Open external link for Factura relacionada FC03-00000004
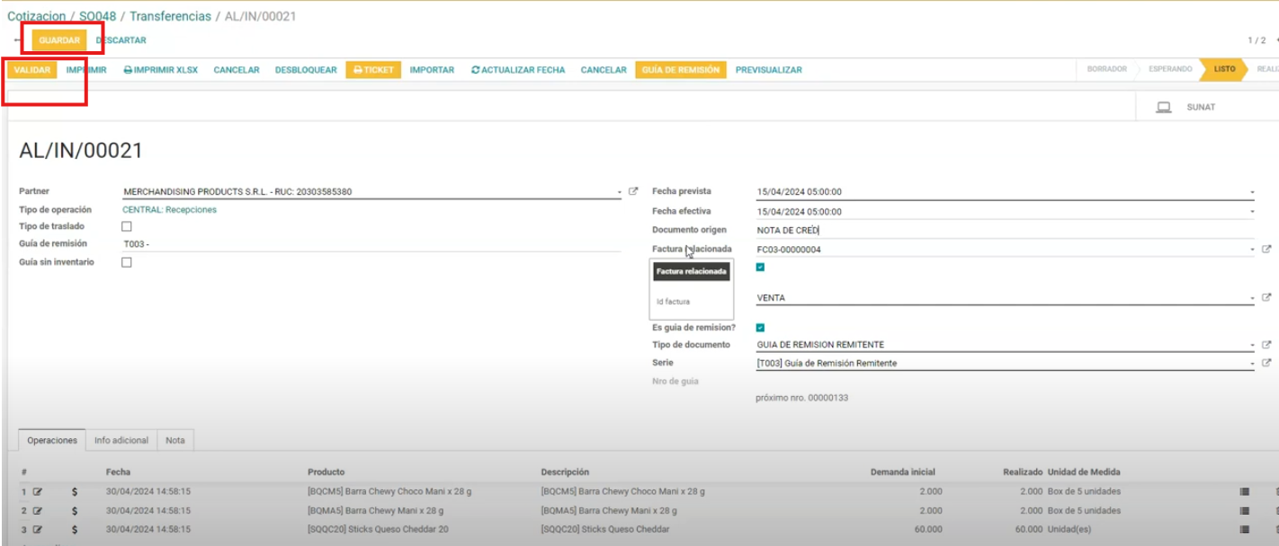1279x546 pixels. point(1266,250)
